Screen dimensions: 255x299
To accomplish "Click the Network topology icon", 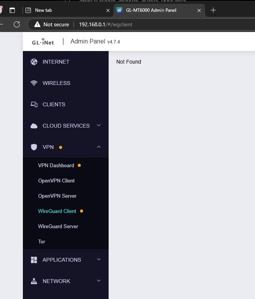I will click(x=34, y=281).
